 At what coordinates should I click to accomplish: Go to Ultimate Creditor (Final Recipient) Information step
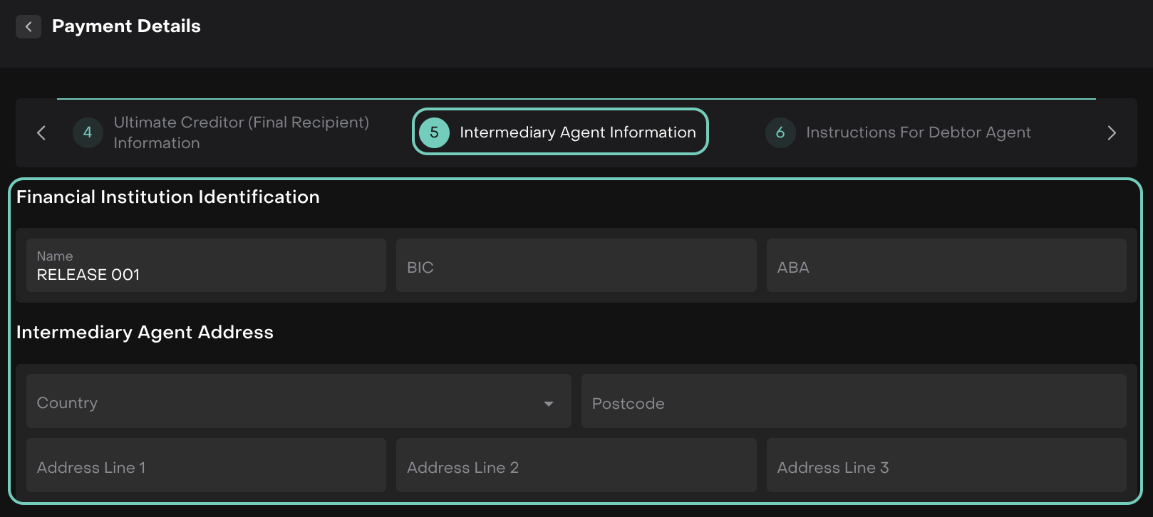point(241,132)
